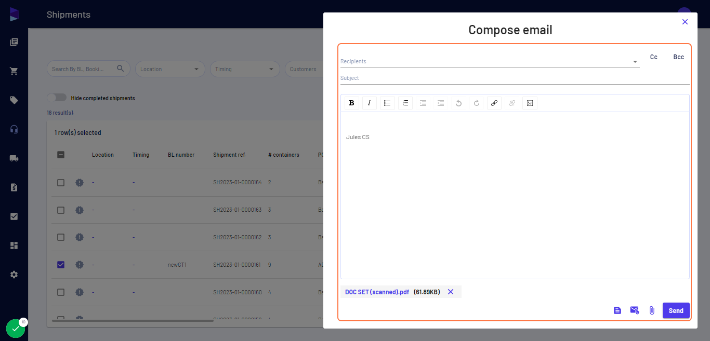
Task: Toggle bold formatting in email editor
Action: pyautogui.click(x=352, y=103)
